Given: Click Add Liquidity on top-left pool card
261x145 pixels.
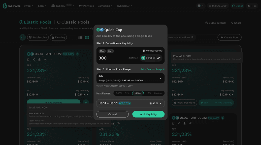Looking at the screenshot, I should 54,102.
